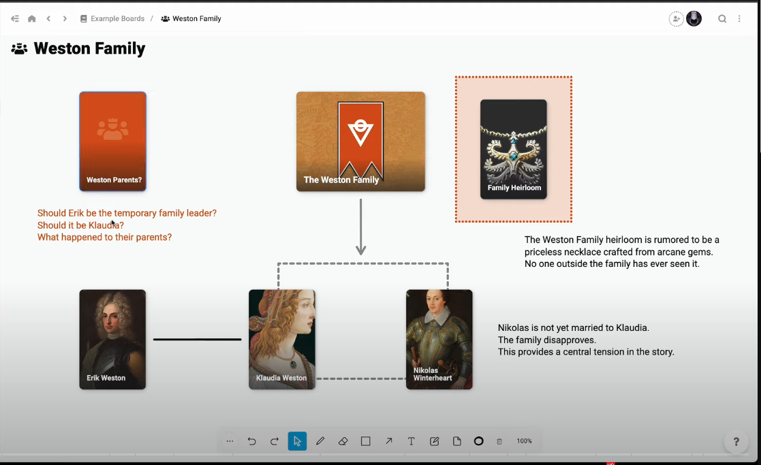The width and height of the screenshot is (761, 465).
Task: Click the Weston Family breadcrumb
Action: tap(191, 18)
